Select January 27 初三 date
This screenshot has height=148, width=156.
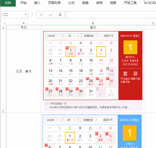50,93
